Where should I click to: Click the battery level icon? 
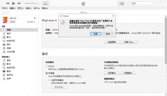click(x=33, y=22)
